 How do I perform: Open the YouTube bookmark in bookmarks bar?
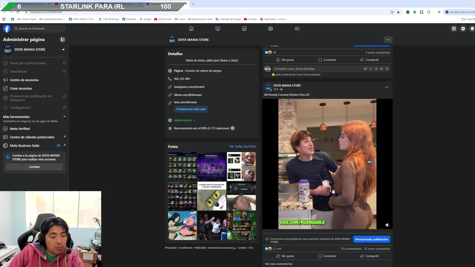[x=250, y=19]
